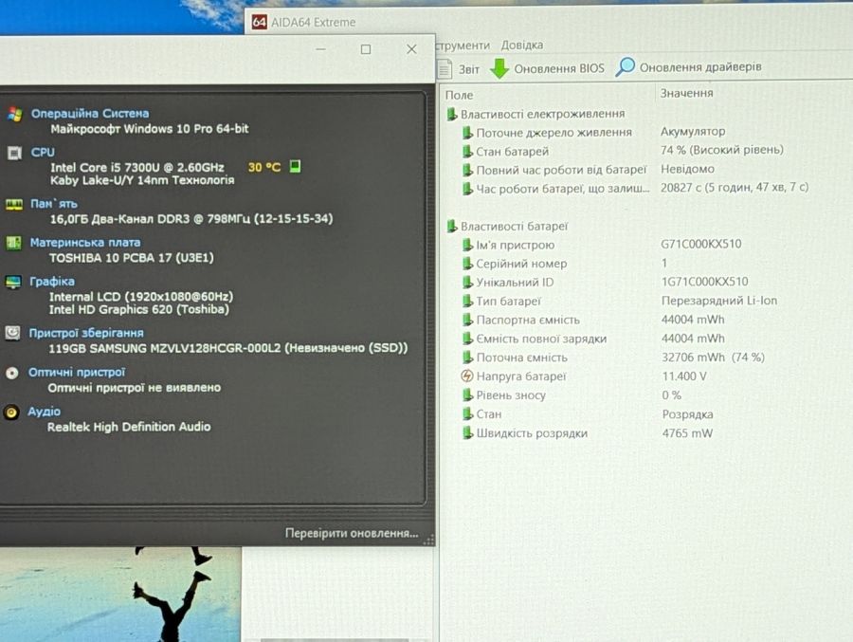Click the icon beside Ім'я пристрою
This screenshot has height=642, width=853.
[466, 245]
